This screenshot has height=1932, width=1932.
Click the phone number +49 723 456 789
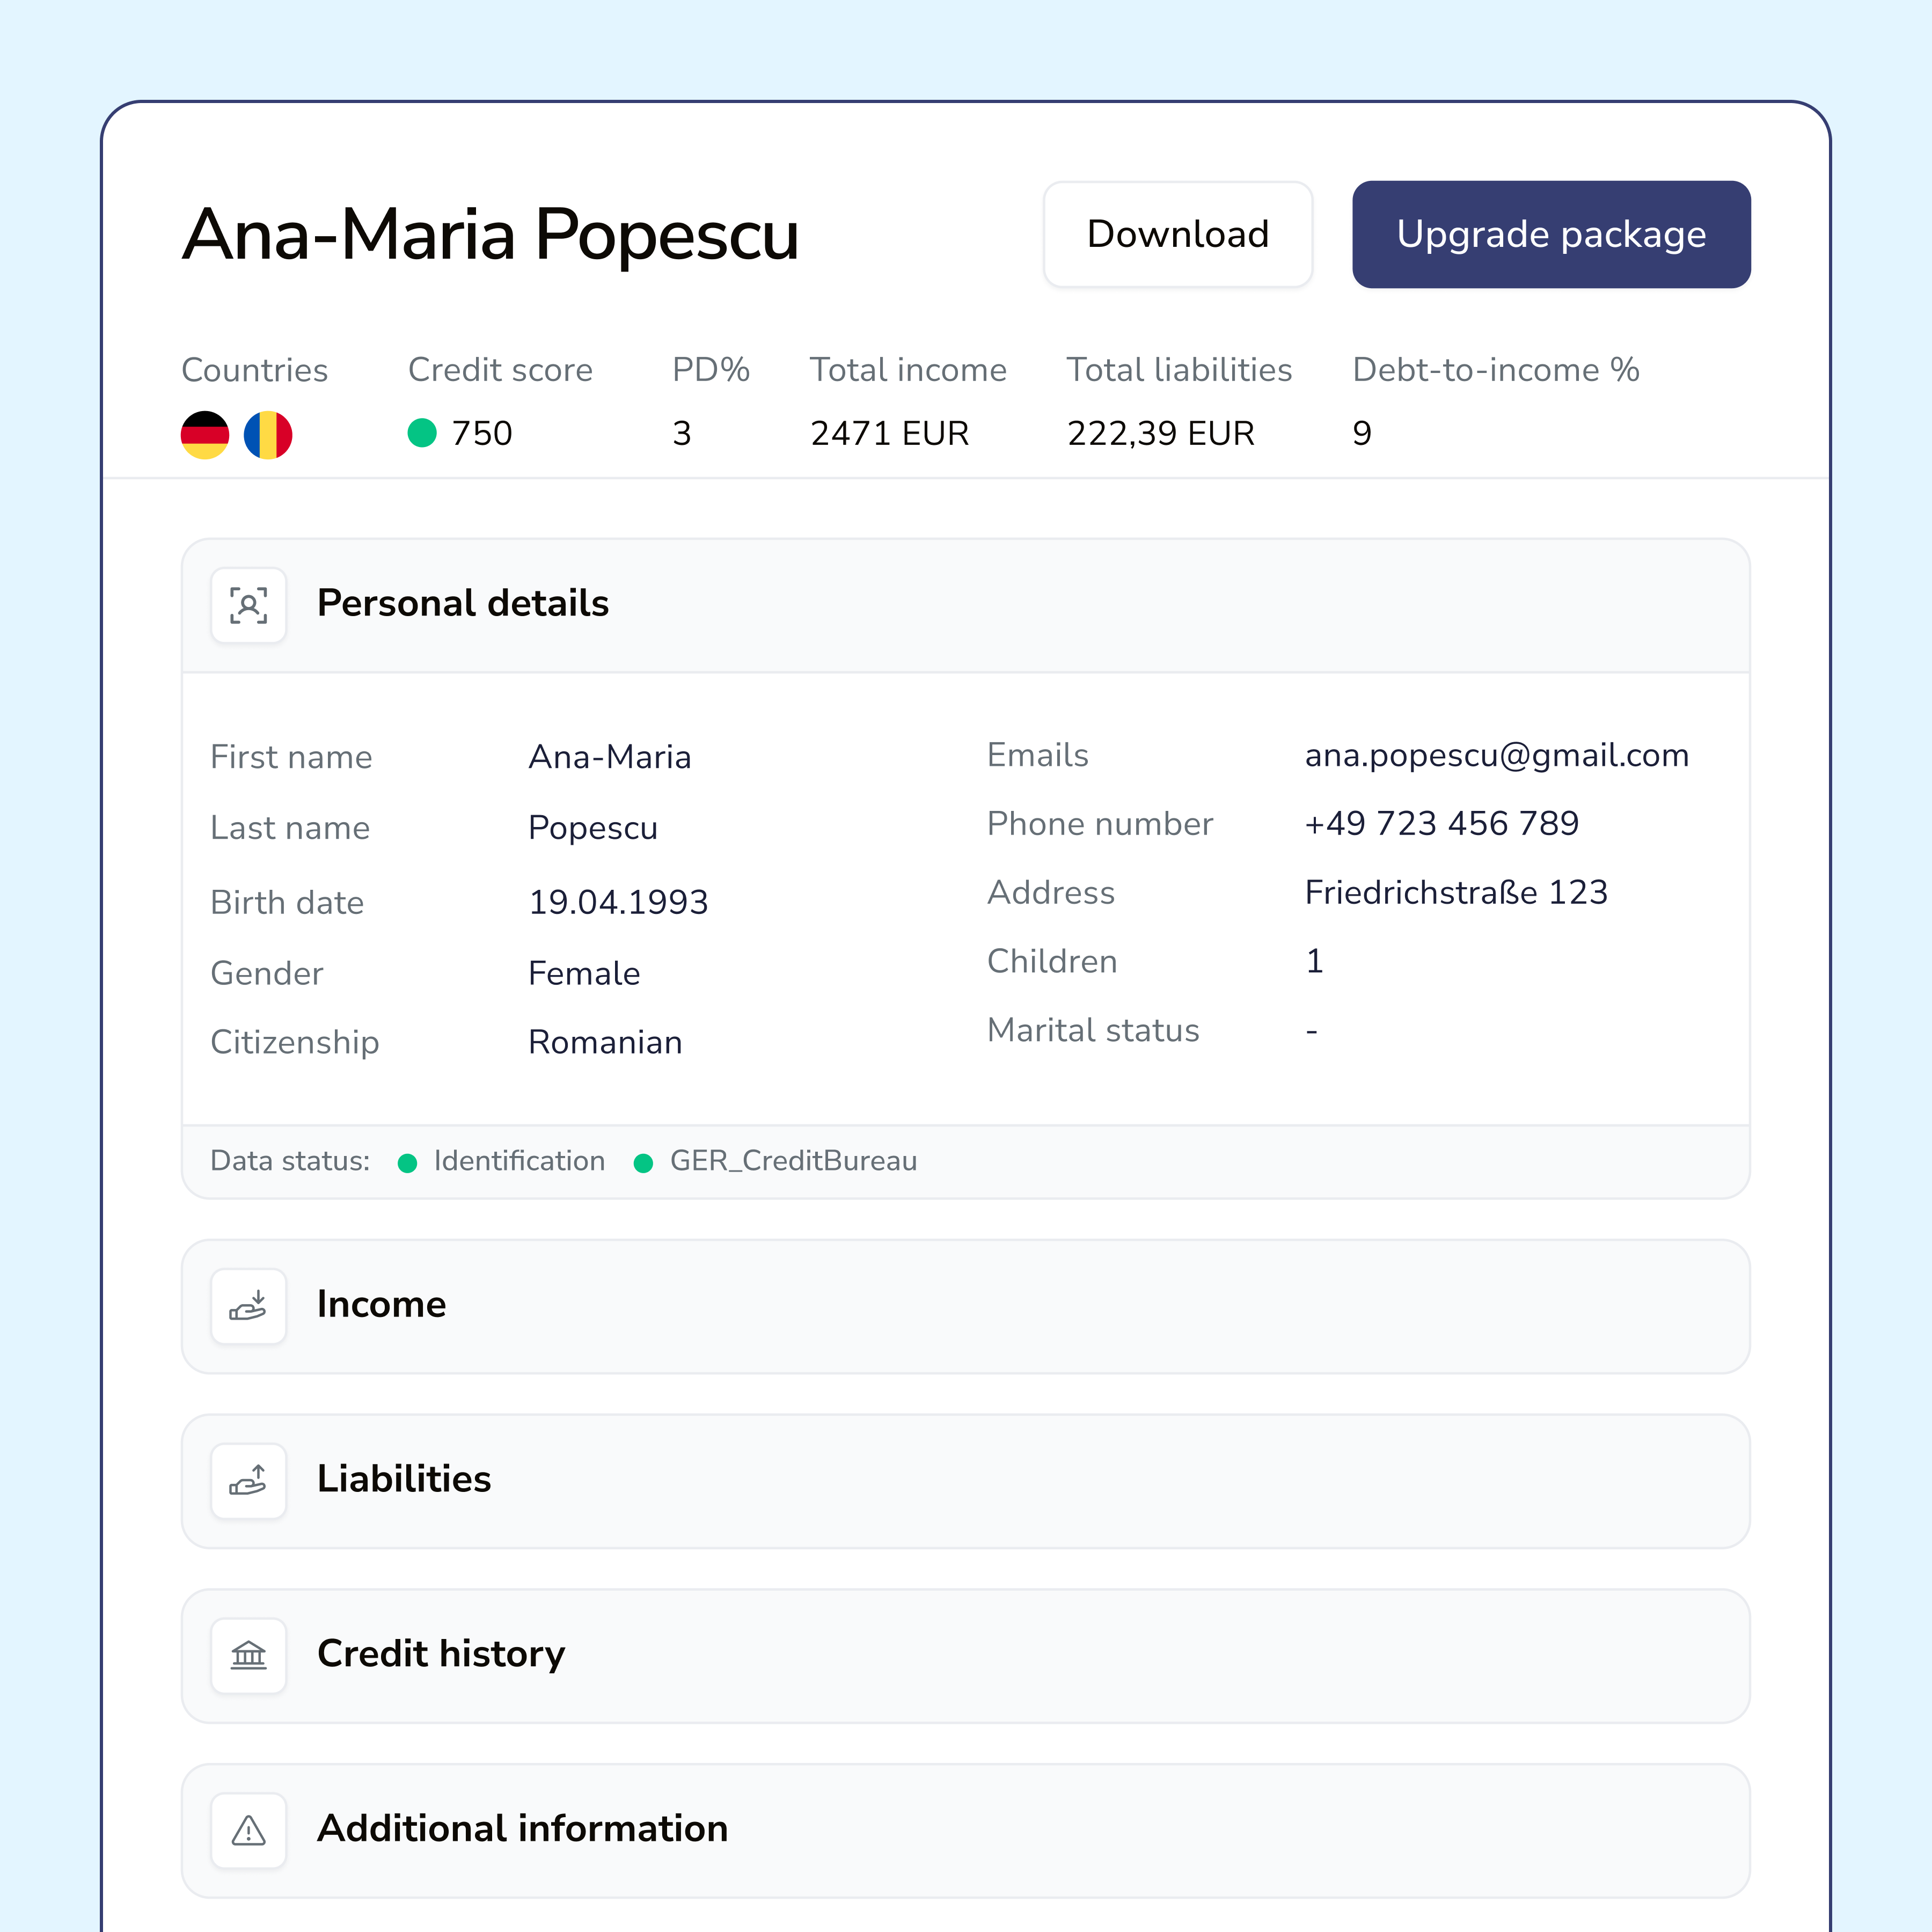coord(1441,823)
